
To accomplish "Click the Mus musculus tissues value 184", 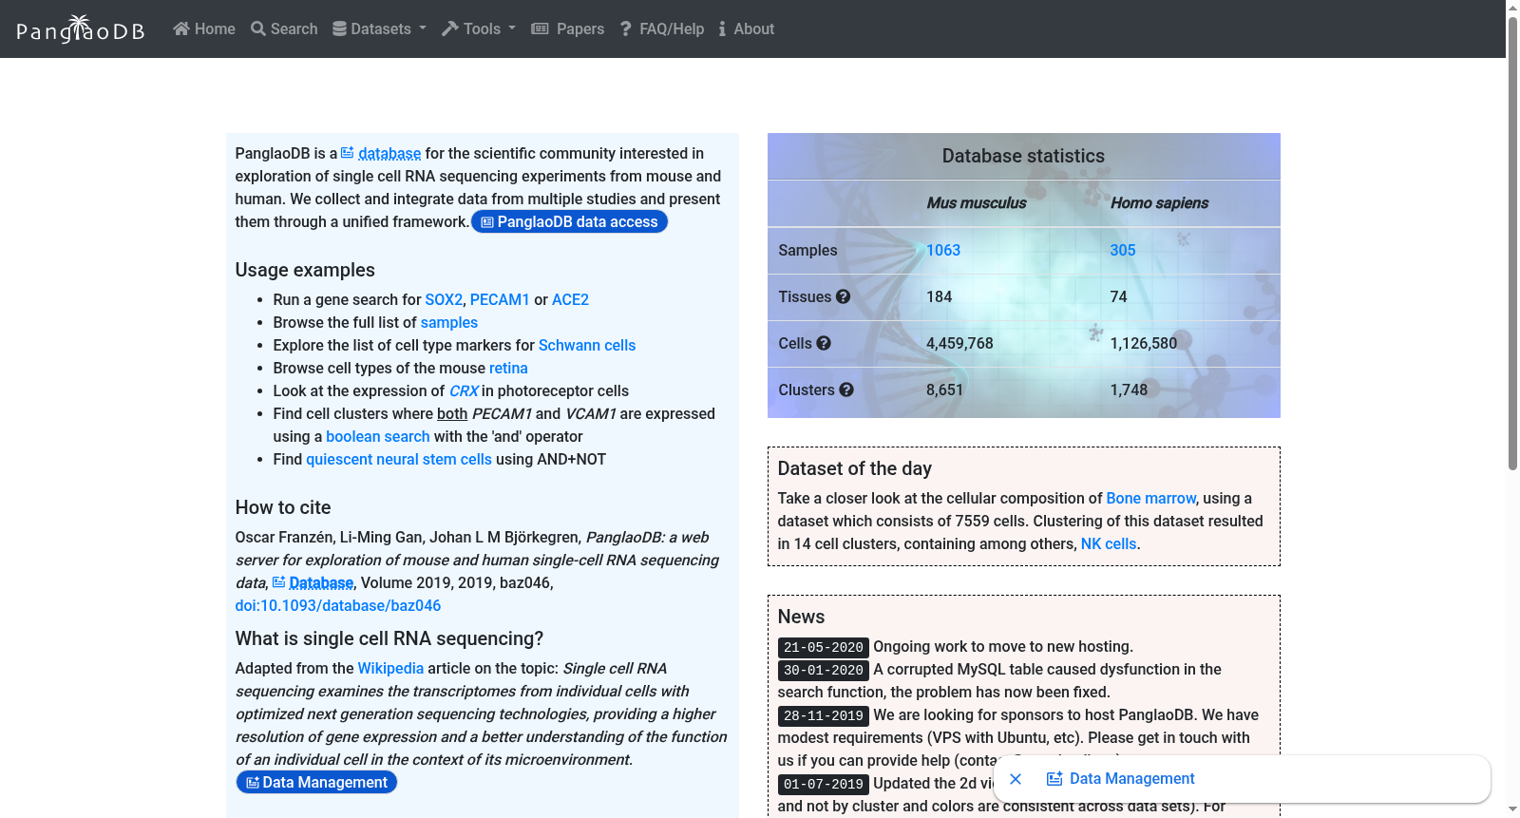I will [x=940, y=296].
